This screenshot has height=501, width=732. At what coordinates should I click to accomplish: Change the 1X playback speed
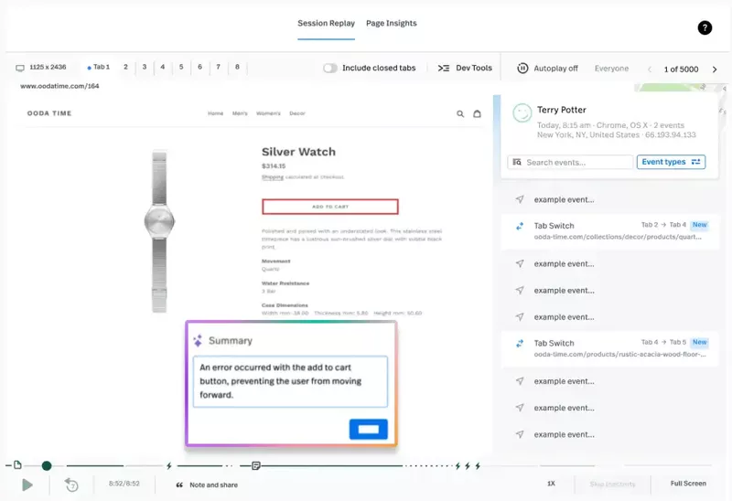click(551, 484)
